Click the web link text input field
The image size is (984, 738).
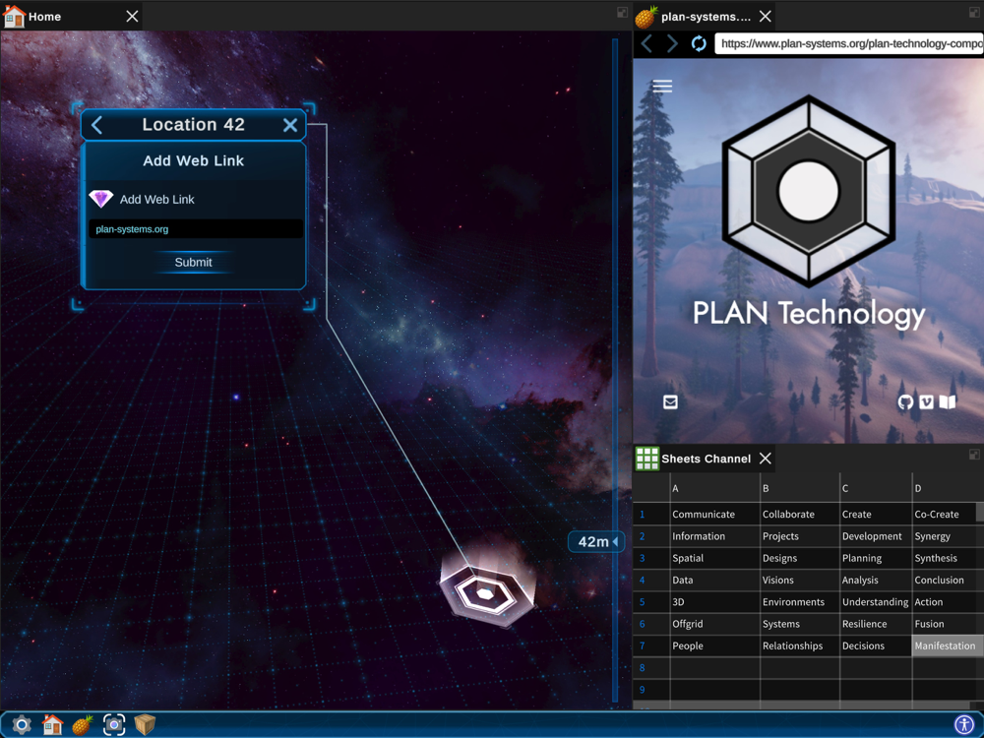(x=195, y=229)
